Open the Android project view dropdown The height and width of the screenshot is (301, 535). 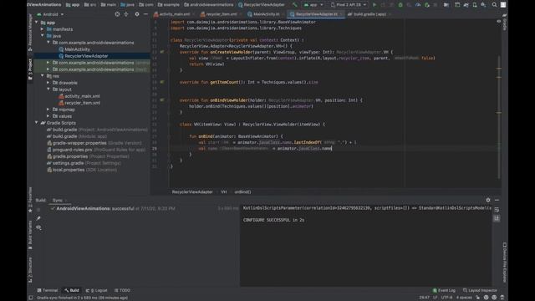[x=50, y=14]
